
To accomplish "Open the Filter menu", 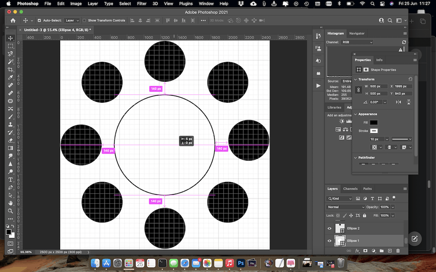I will (x=142, y=3).
